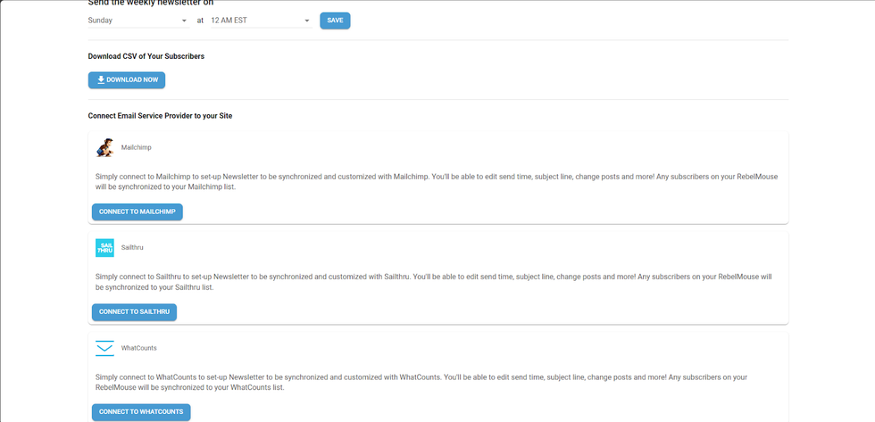Click Connect to WhatCounts
Viewport: 875px width, 422px height.
pos(141,412)
